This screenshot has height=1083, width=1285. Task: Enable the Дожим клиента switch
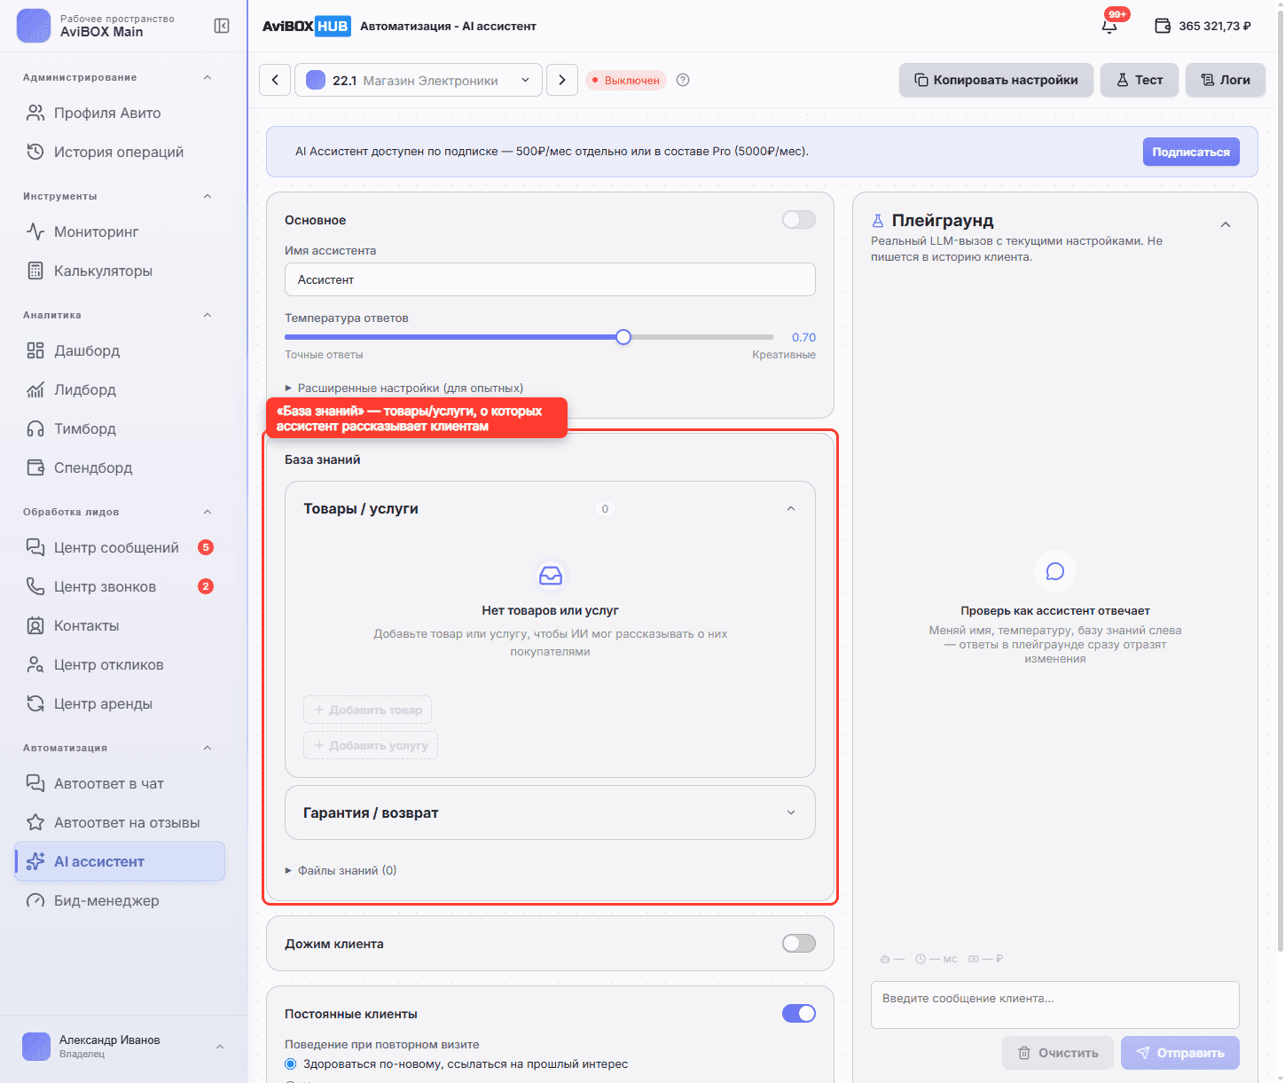(799, 944)
